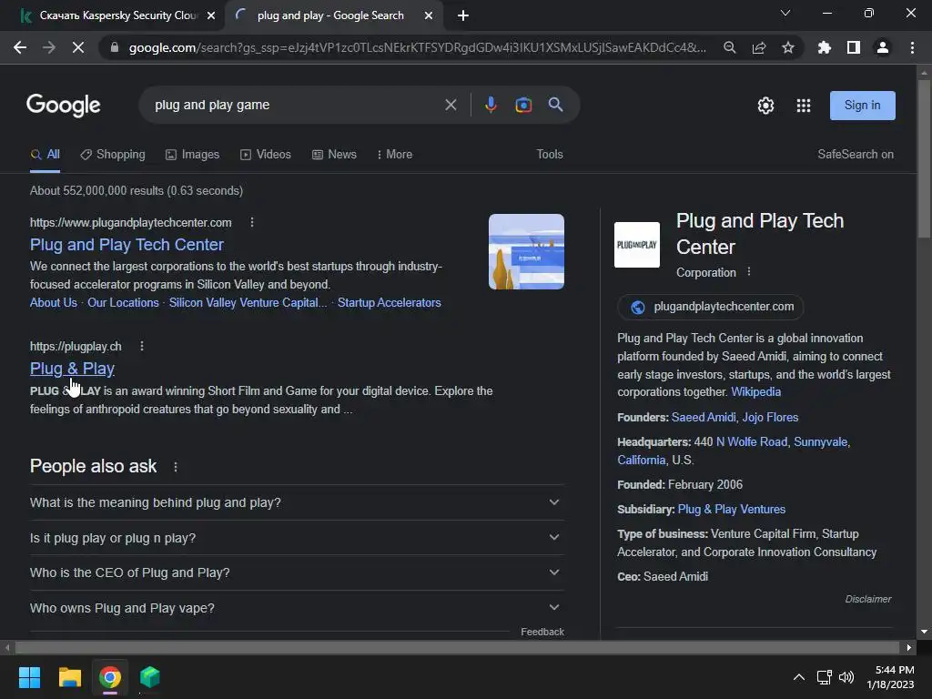Search by image with camera icon
This screenshot has width=932, height=699.
coord(523,105)
